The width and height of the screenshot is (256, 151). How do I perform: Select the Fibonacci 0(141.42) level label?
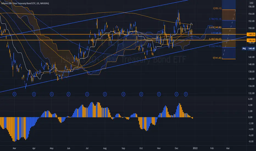click(x=217, y=58)
